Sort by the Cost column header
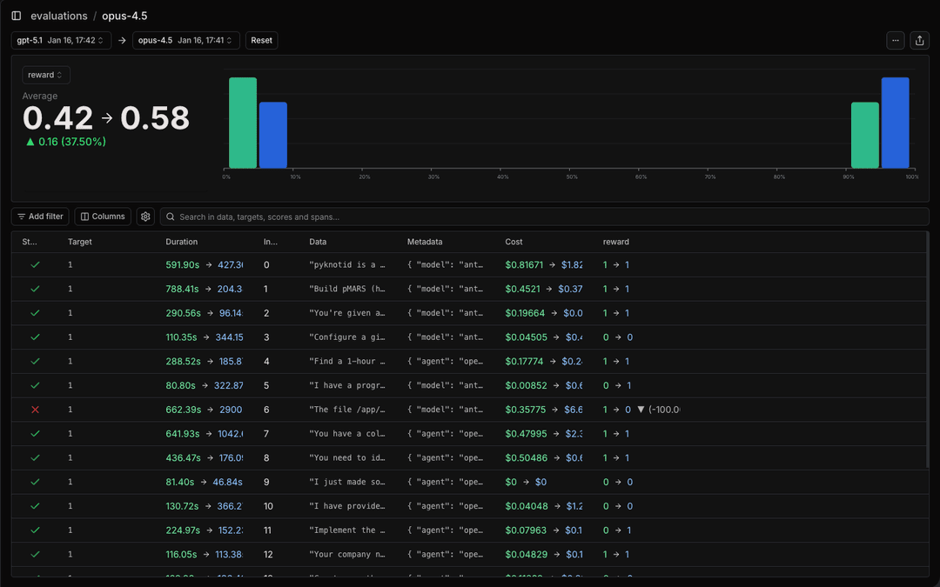This screenshot has height=587, width=940. point(514,242)
